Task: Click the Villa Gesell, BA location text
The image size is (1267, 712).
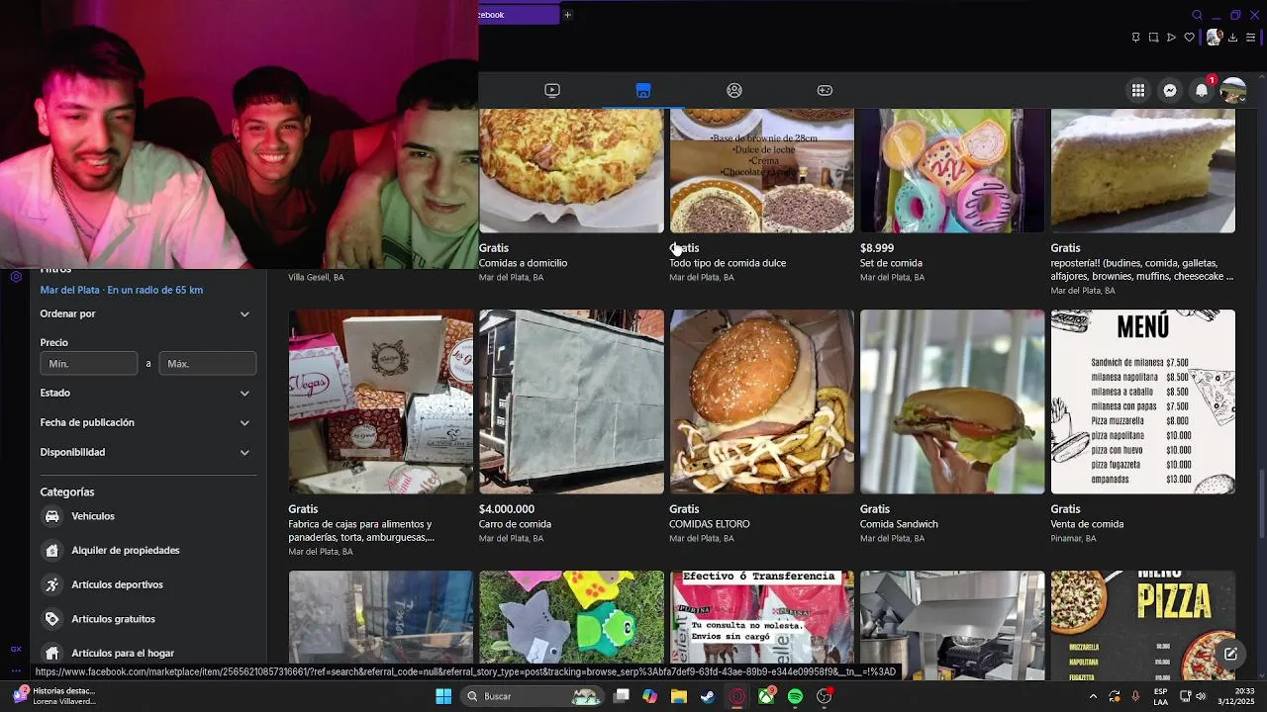Action: [316, 278]
